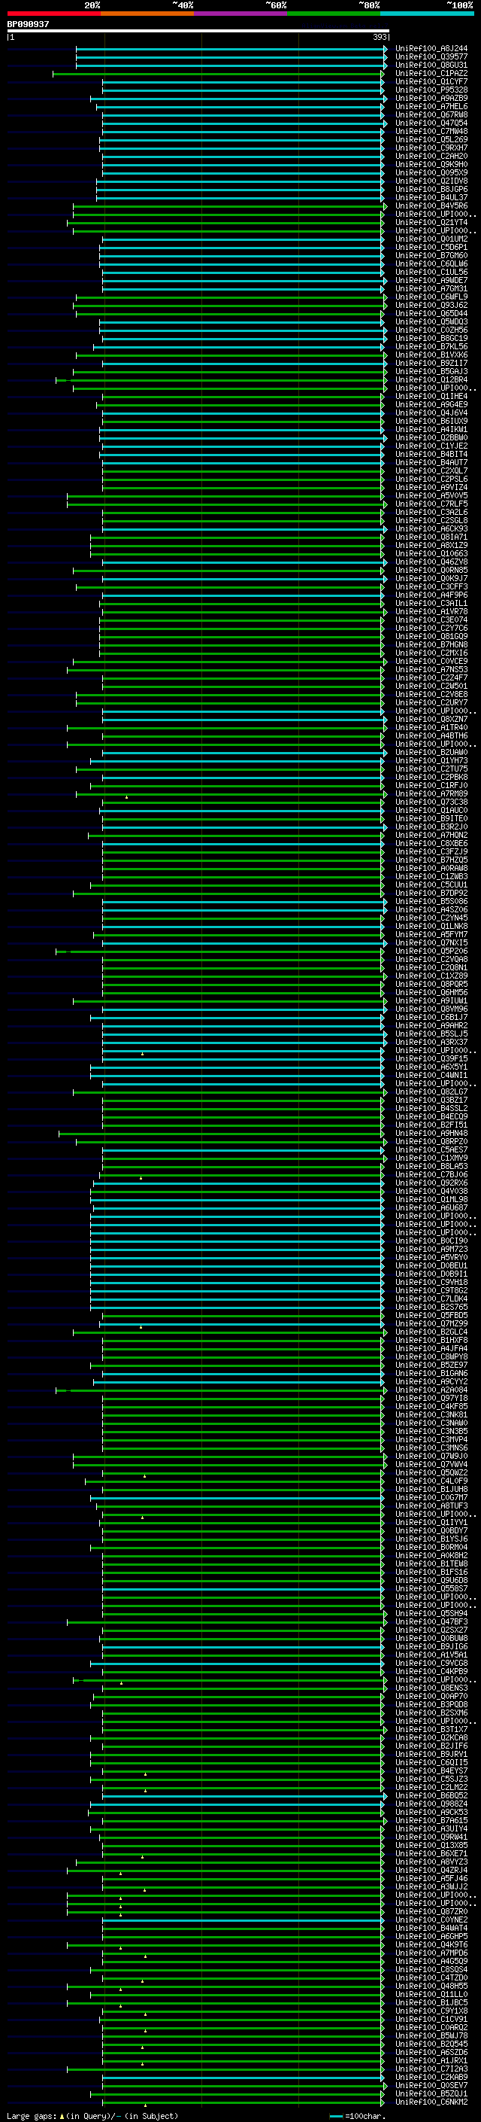481x2122 pixels.
Task: Click the red 20% identity legend segment
Action: coord(54,14)
